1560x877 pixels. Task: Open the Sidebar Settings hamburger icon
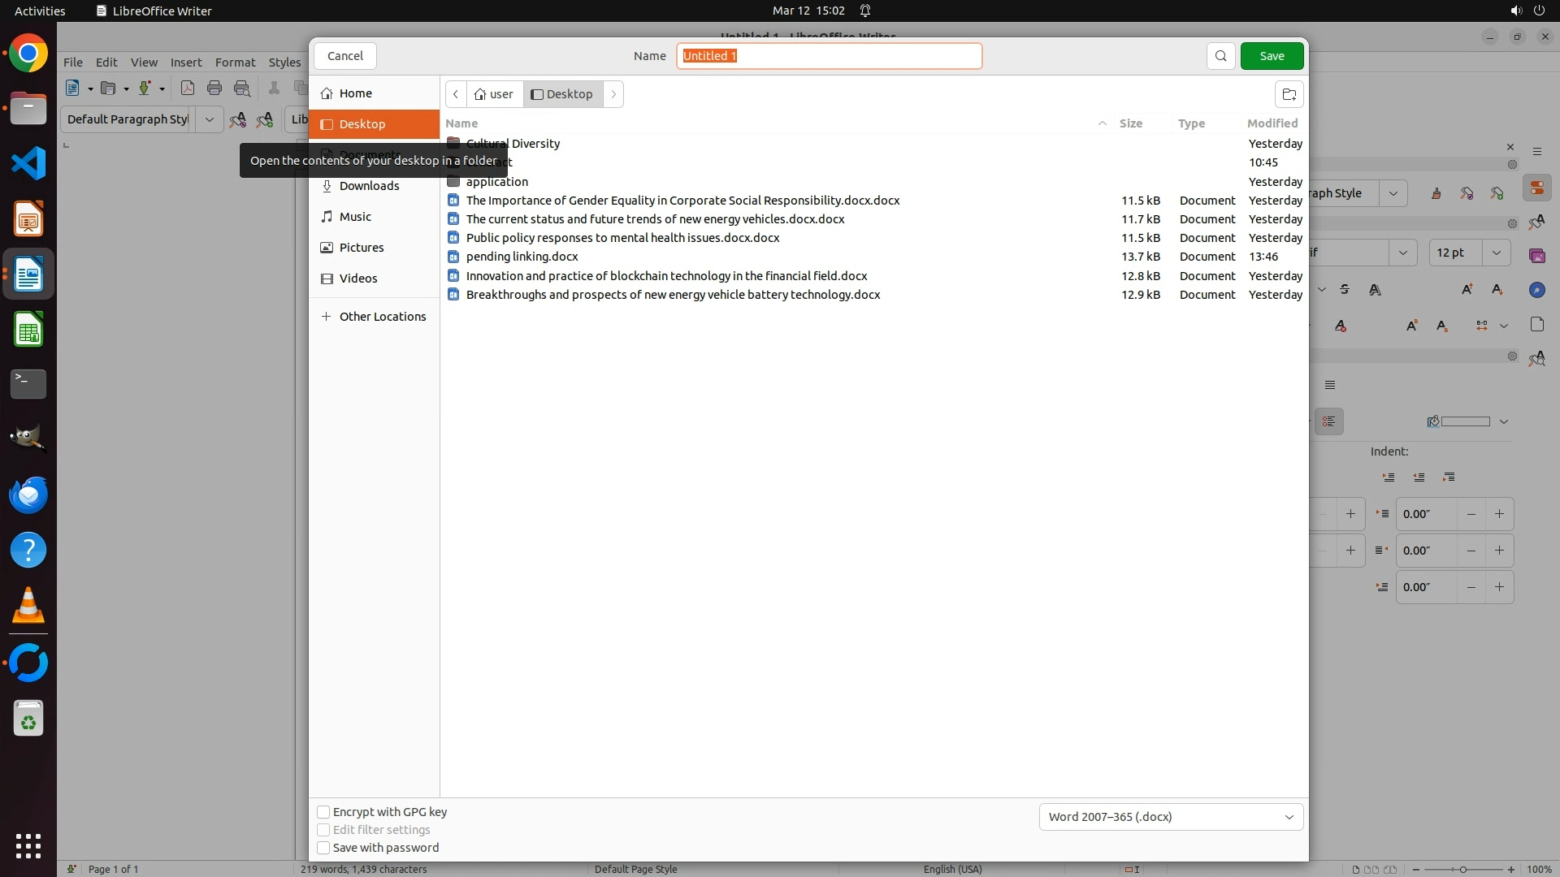click(1536, 152)
